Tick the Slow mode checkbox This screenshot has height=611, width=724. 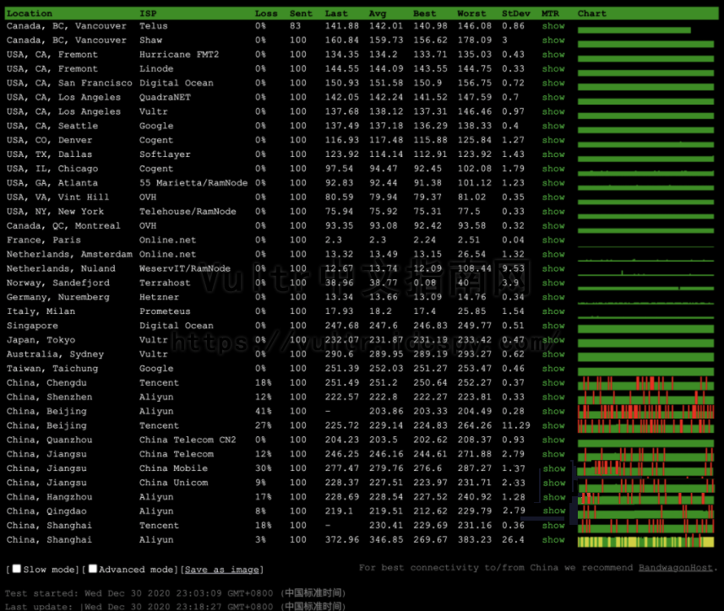tap(17, 569)
